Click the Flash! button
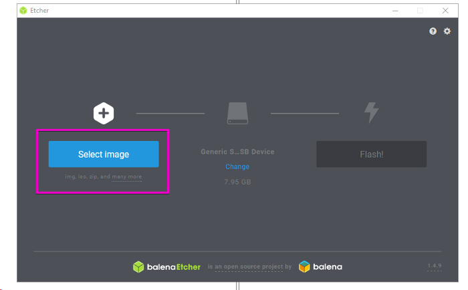468x290 pixels. tap(371, 154)
